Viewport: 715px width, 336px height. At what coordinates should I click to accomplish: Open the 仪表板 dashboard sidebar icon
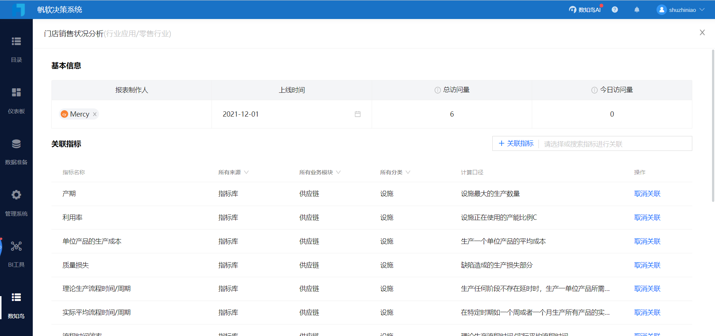pos(16,92)
